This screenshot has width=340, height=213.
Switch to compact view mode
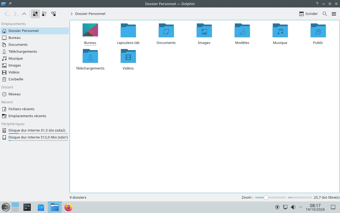[x=44, y=14]
